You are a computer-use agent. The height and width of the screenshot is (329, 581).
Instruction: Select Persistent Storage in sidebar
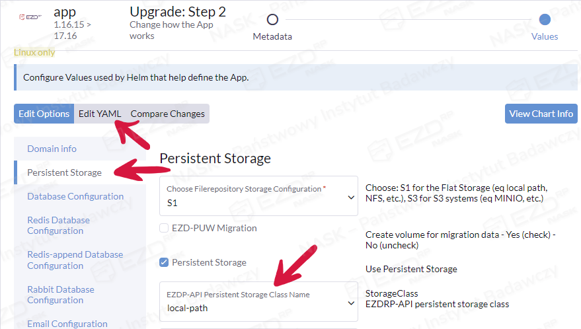(x=64, y=172)
